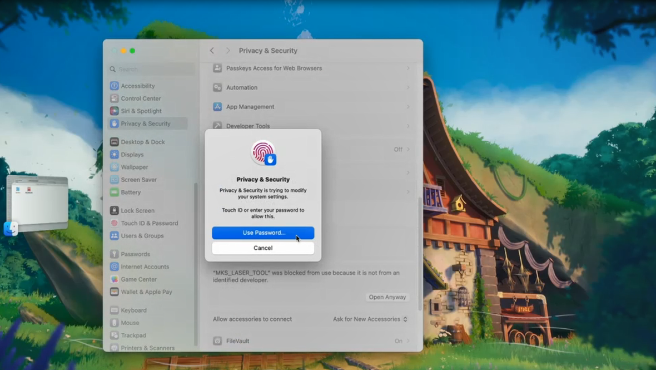
Task: Click the Lock Screen padlock icon
Action: pos(114,210)
